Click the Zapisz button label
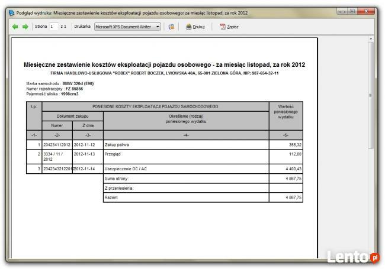 pos(233,27)
